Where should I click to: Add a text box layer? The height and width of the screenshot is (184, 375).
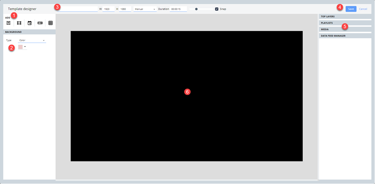point(8,23)
